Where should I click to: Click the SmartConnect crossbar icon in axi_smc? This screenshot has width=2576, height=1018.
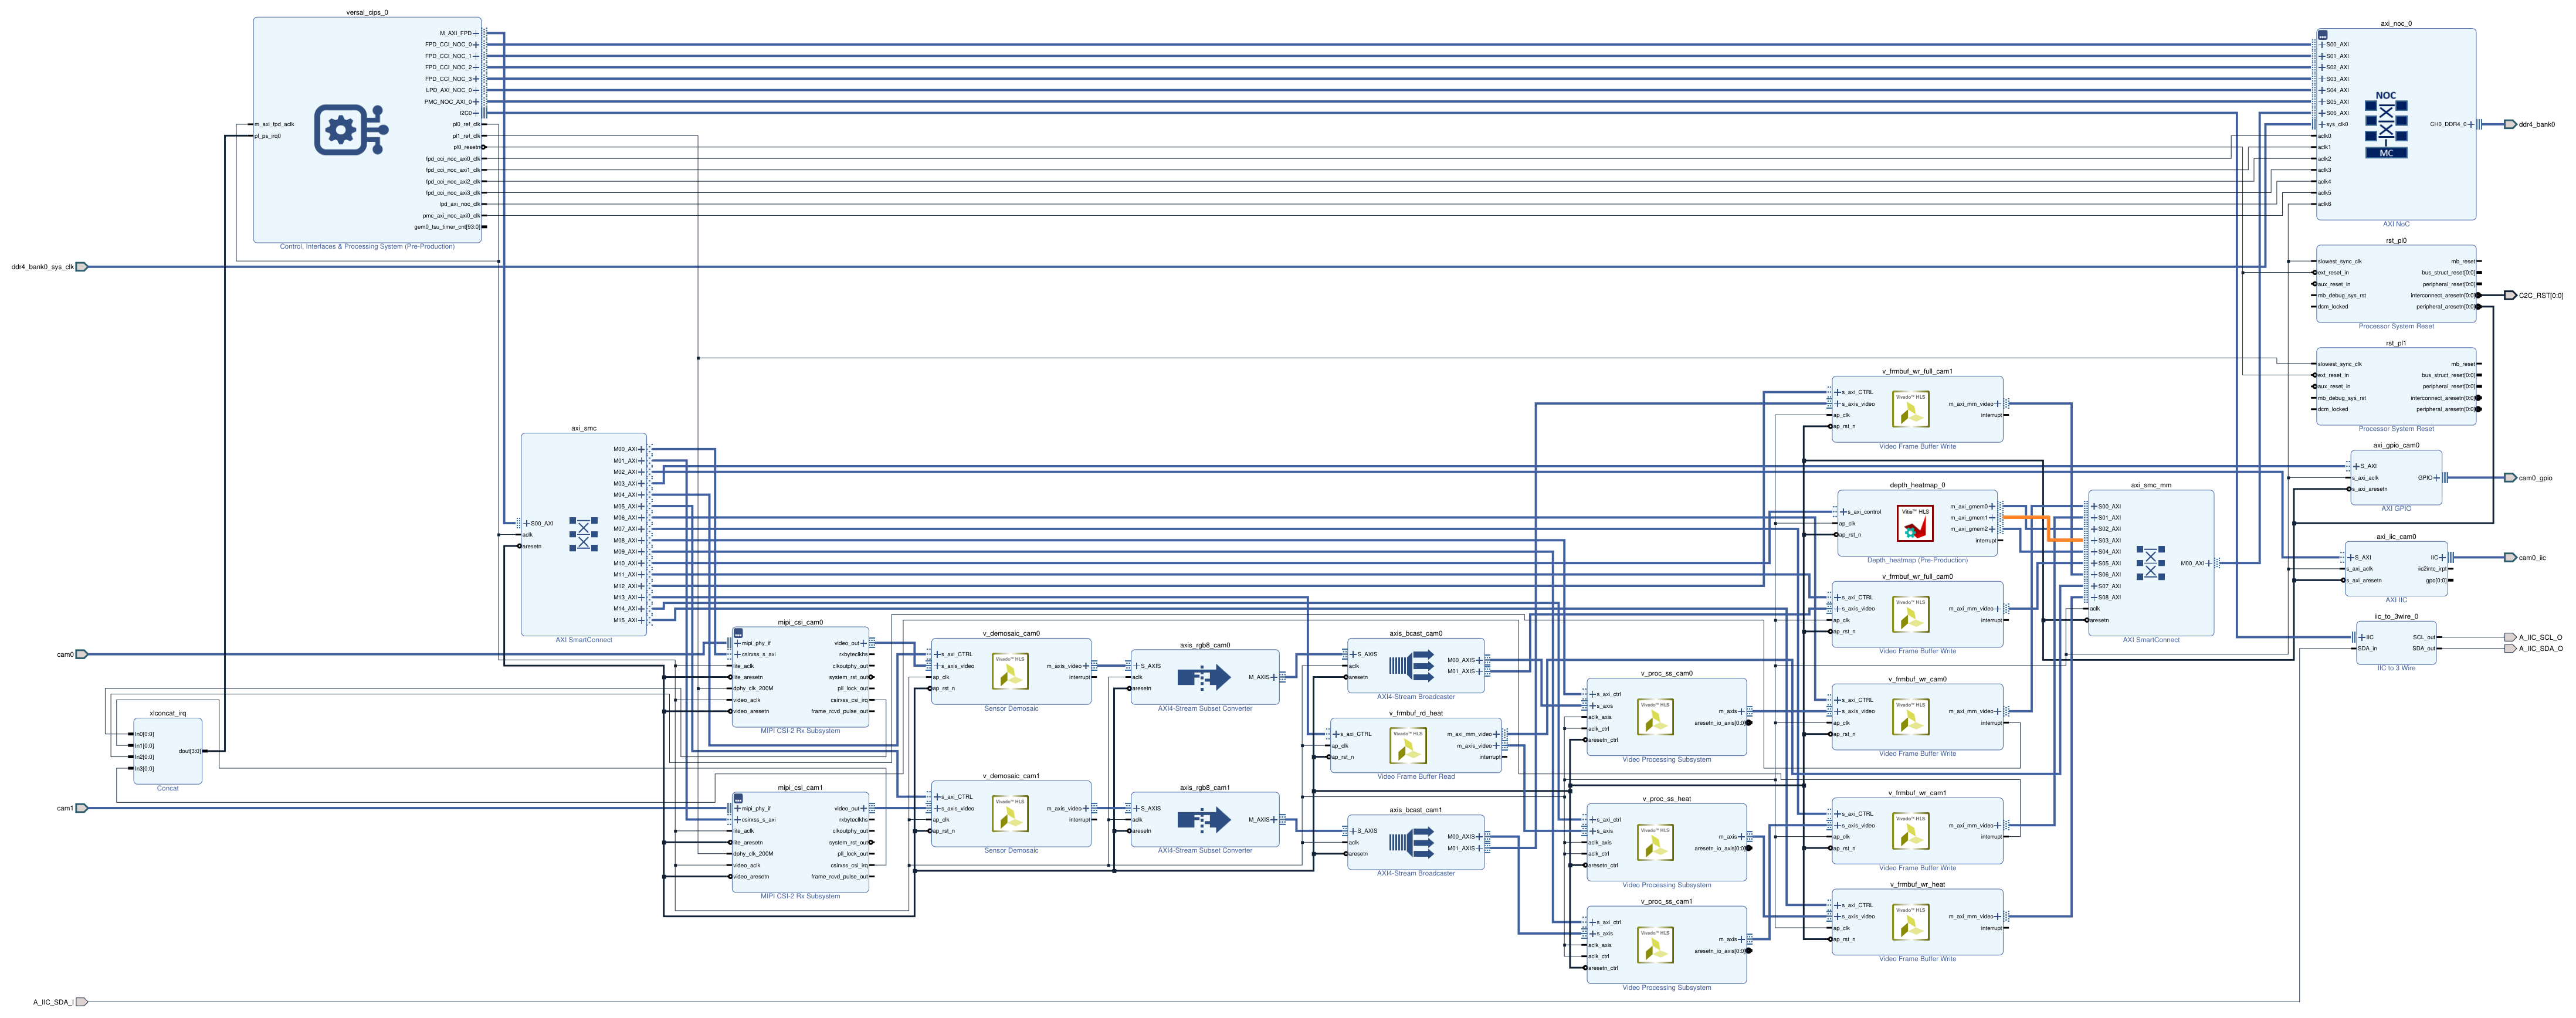(583, 534)
